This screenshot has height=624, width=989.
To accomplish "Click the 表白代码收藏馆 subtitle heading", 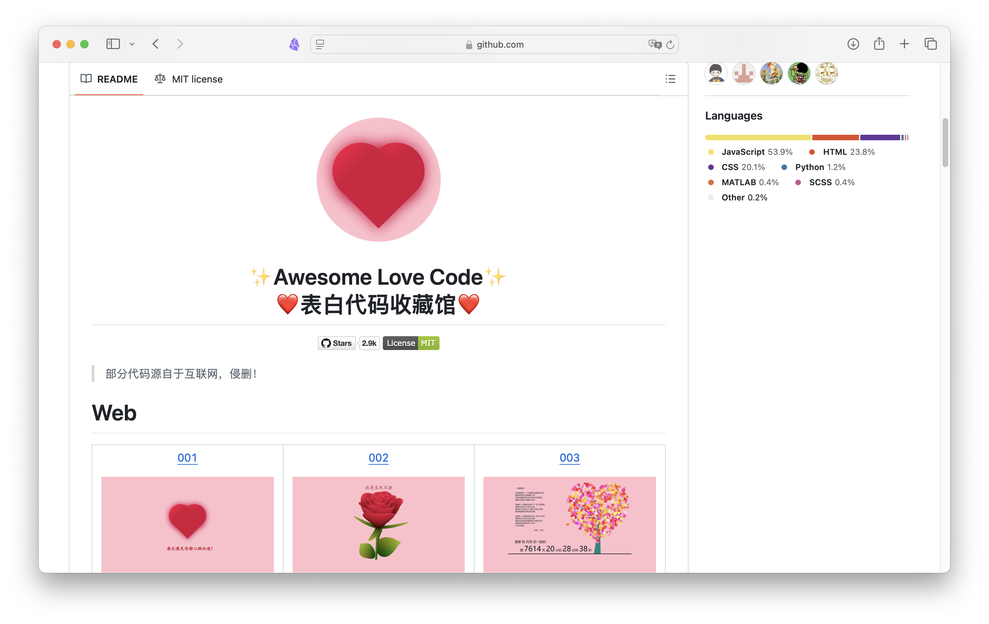I will (378, 305).
